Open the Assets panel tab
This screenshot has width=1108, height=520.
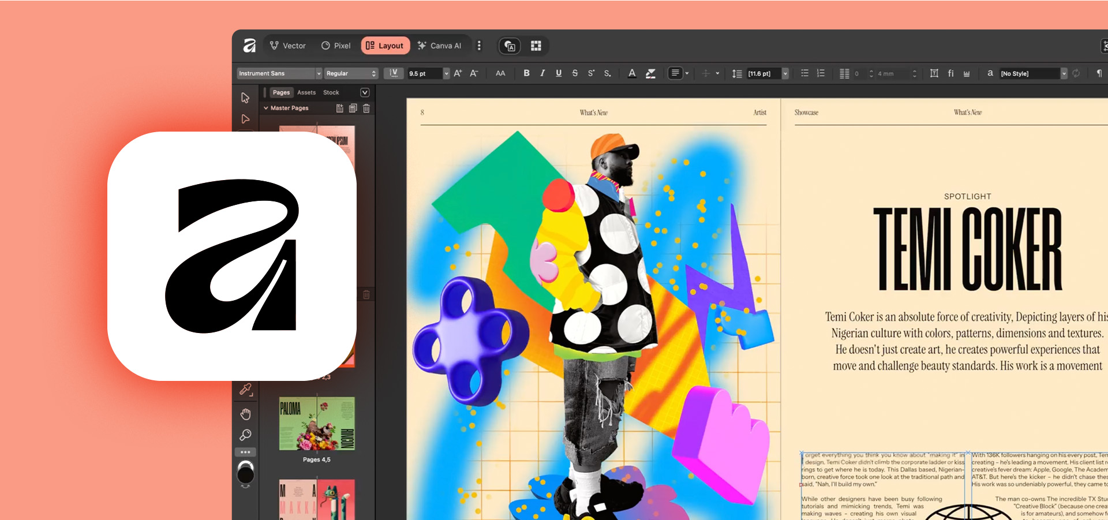pyautogui.click(x=306, y=92)
